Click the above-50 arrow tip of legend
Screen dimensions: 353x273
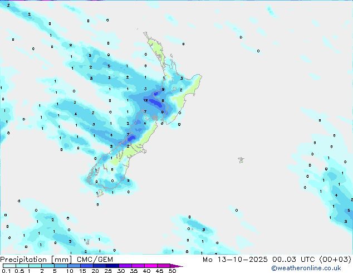(176, 266)
